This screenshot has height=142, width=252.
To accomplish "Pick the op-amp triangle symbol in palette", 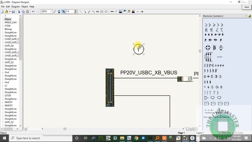I will (x=206, y=98).
